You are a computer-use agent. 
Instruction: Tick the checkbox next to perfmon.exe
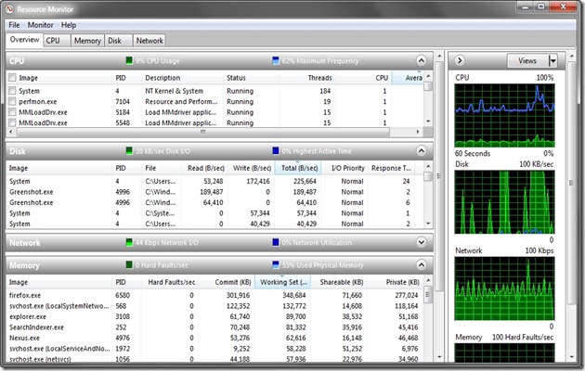click(12, 100)
